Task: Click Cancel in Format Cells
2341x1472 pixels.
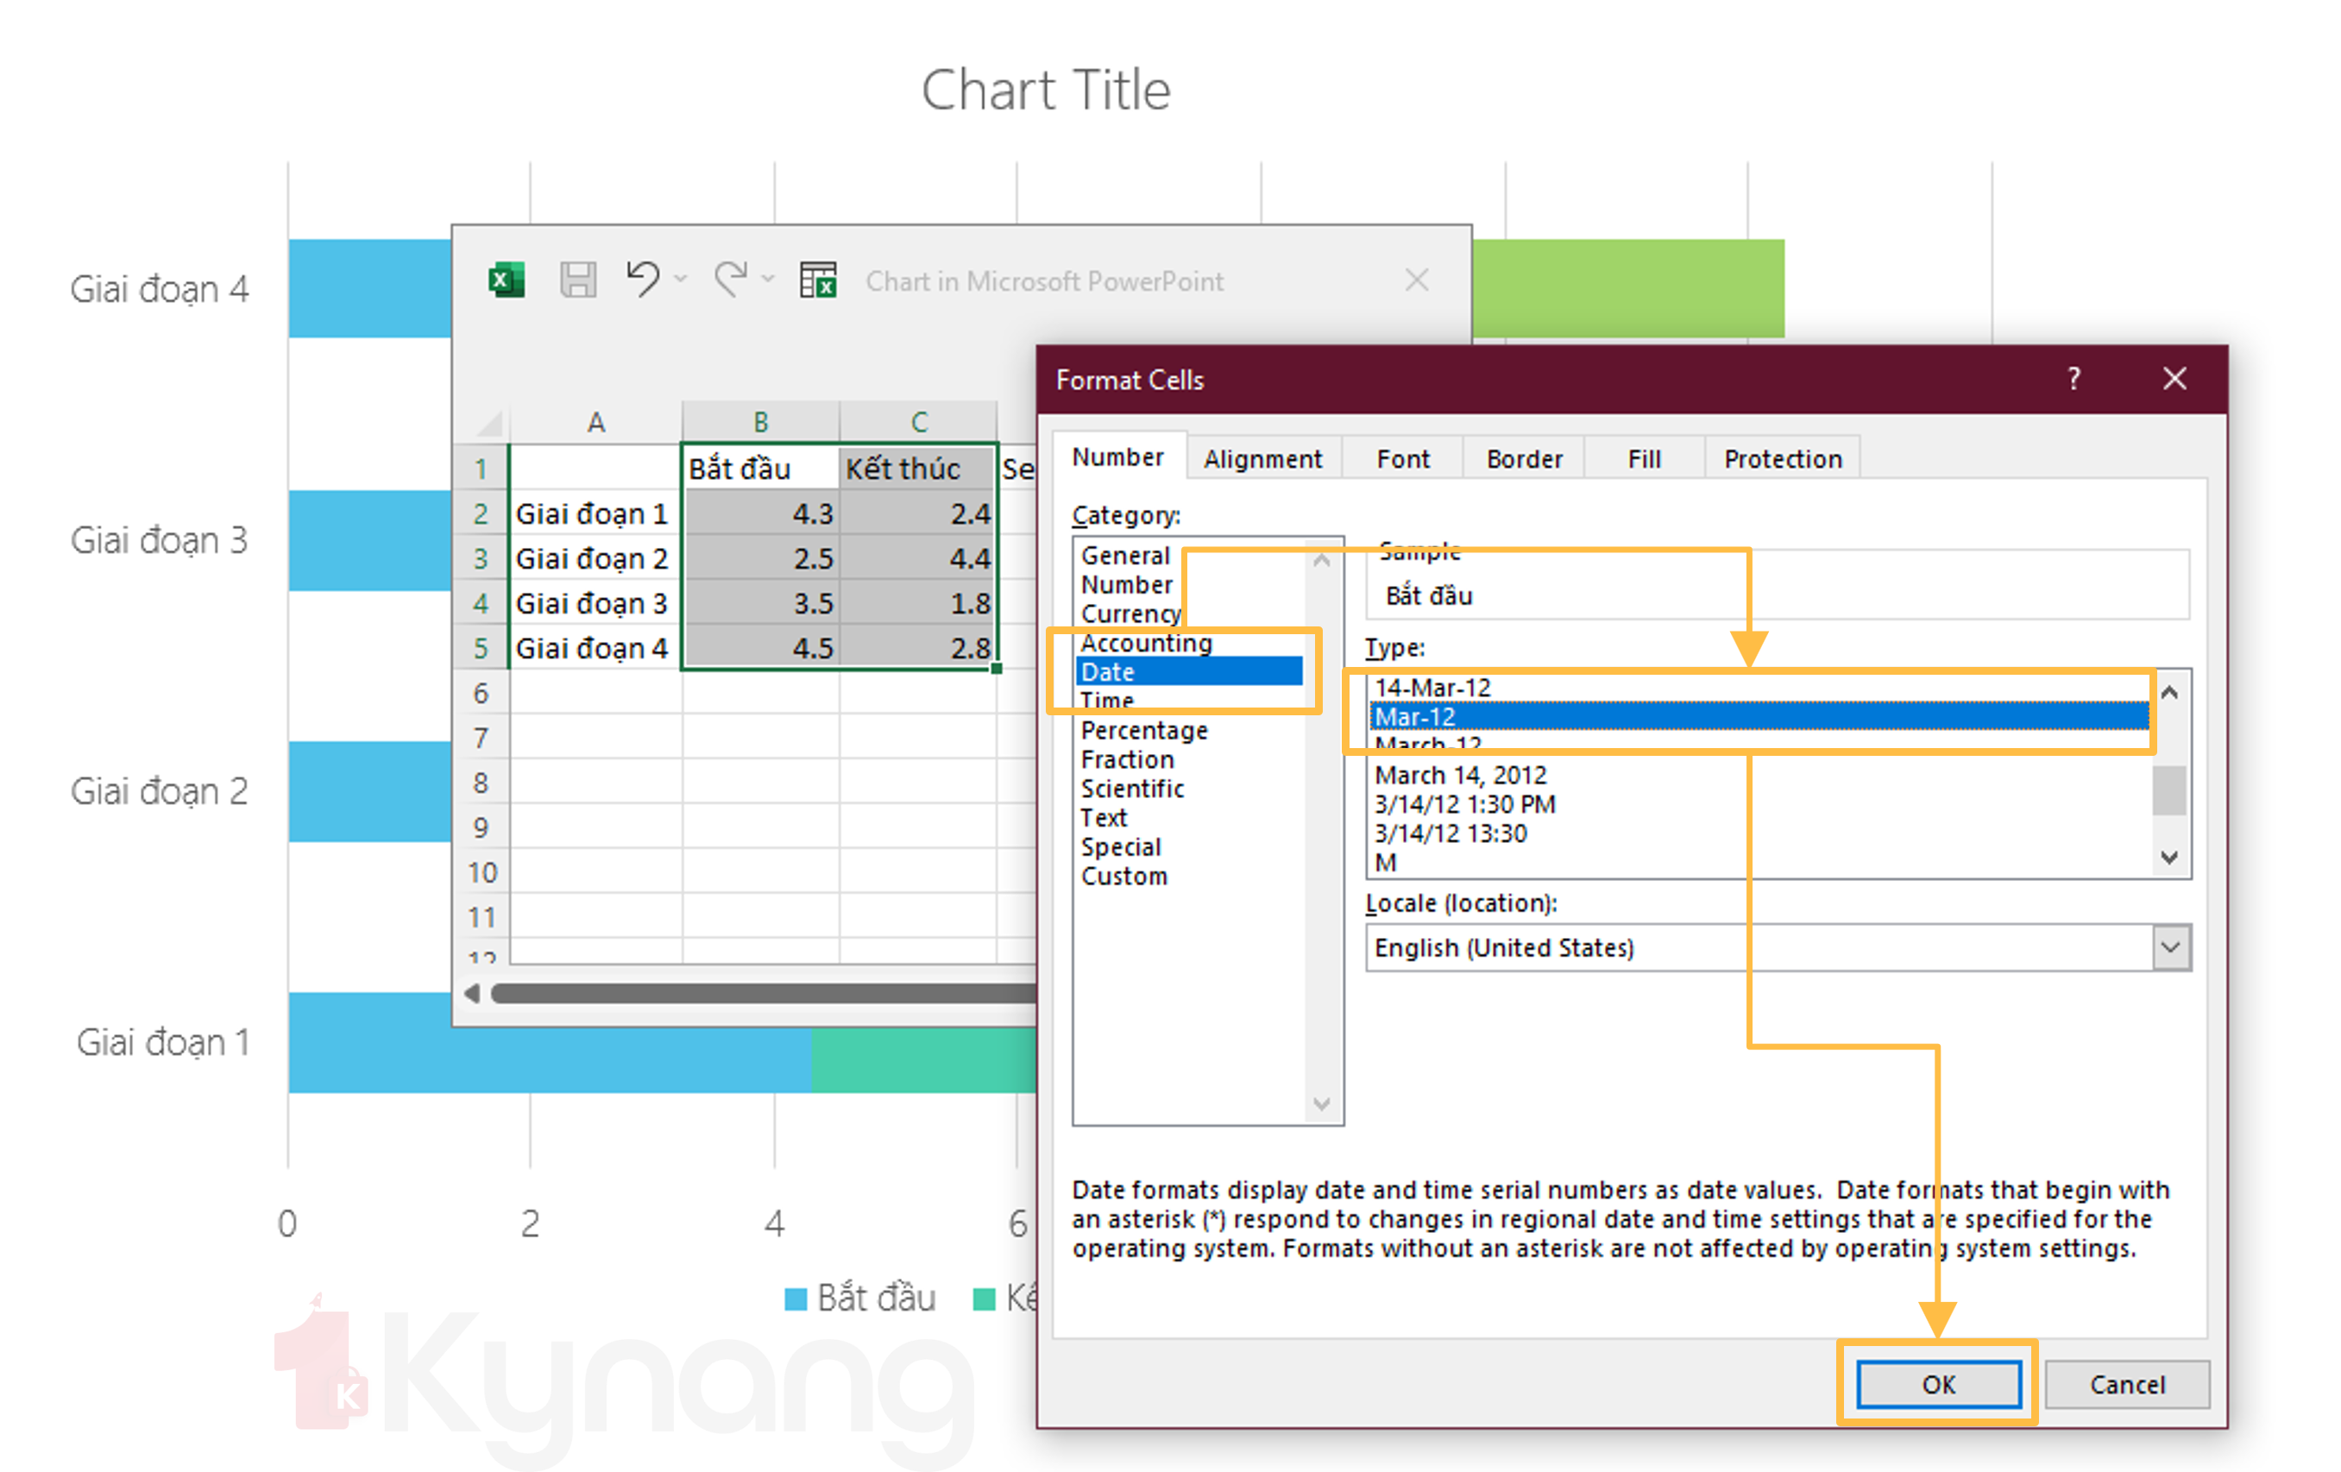Action: point(2127,1383)
